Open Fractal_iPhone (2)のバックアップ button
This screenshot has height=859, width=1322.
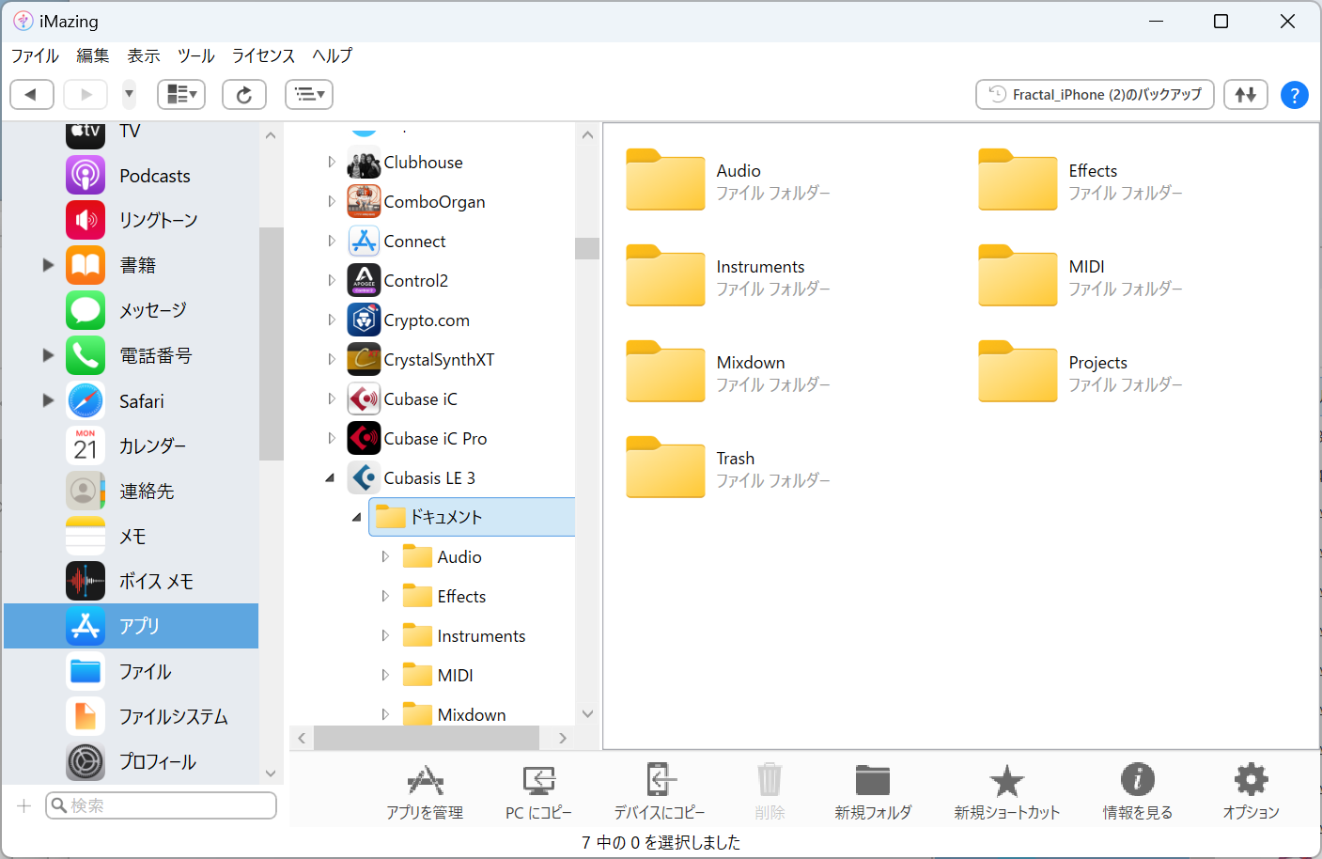point(1095,95)
